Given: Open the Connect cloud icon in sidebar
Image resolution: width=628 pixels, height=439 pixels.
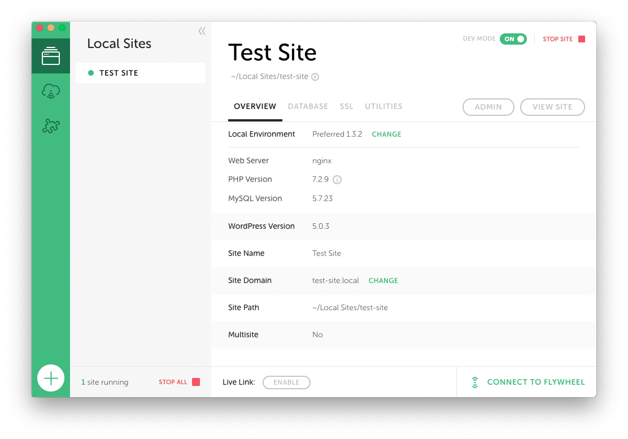Looking at the screenshot, I should [x=51, y=90].
